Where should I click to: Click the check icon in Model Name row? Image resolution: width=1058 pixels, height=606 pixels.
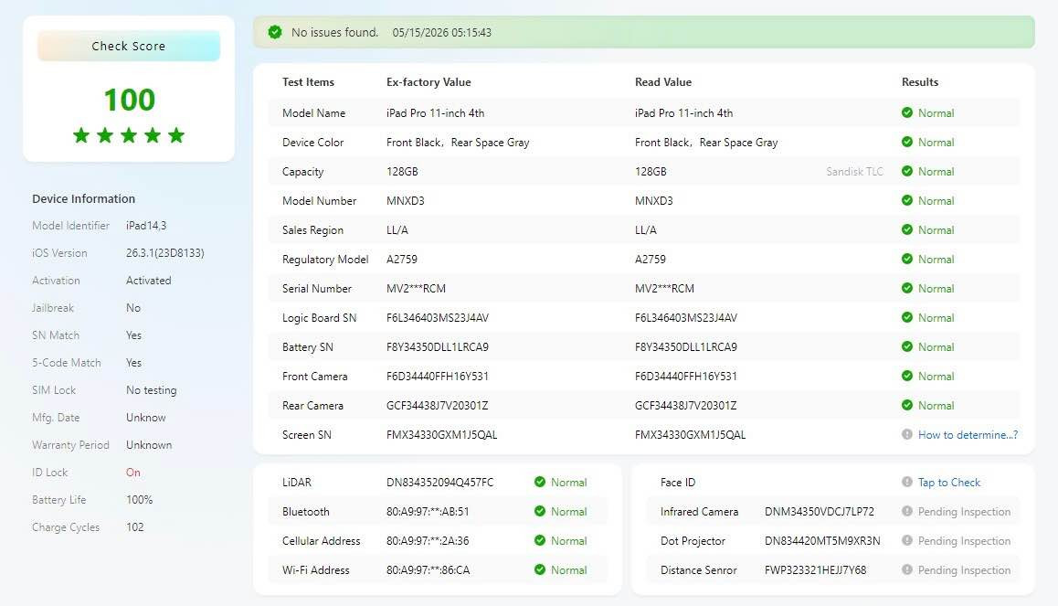pos(907,112)
